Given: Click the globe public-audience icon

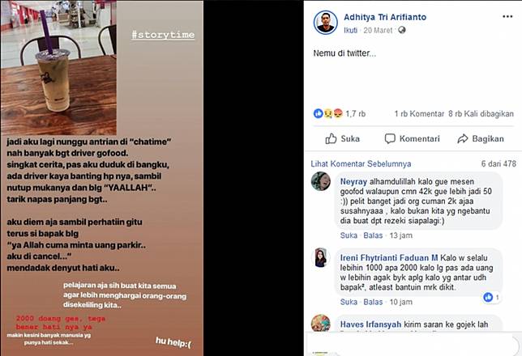Looking at the screenshot, I should pos(402,30).
